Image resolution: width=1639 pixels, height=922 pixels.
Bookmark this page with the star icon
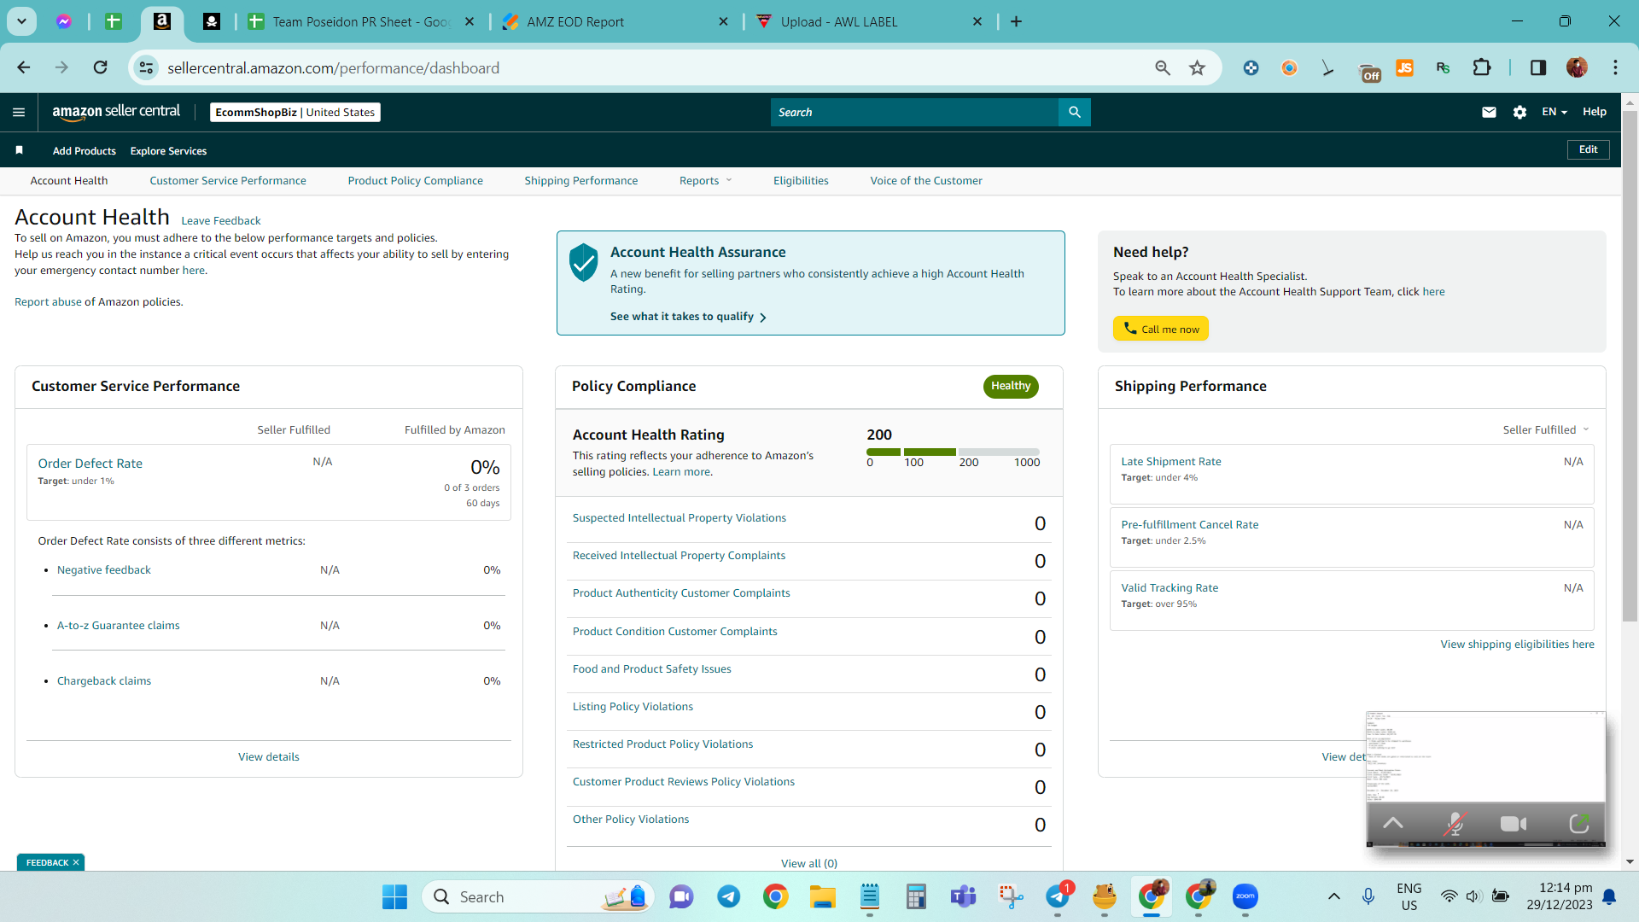(1198, 67)
